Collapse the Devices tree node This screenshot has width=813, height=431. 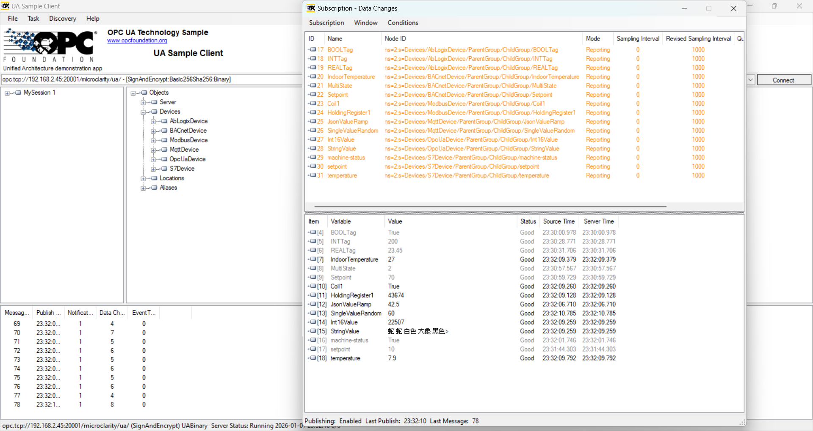pyautogui.click(x=143, y=112)
